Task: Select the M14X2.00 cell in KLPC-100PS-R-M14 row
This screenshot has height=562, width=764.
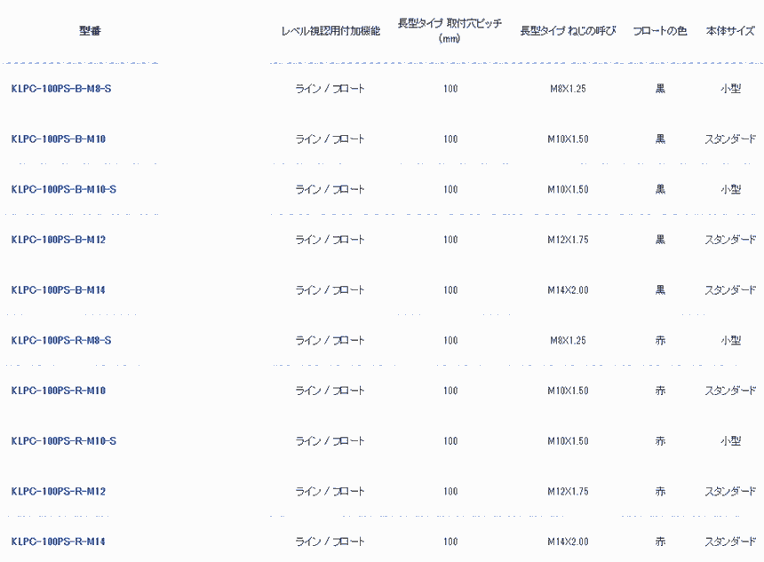Action: [x=569, y=542]
